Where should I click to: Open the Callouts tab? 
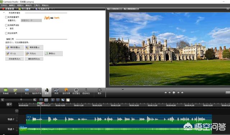click(x=27, y=91)
